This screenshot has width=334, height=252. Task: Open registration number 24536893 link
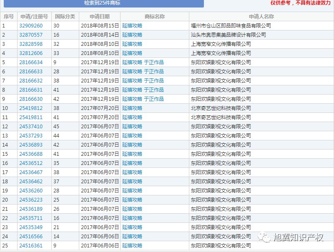(31, 145)
